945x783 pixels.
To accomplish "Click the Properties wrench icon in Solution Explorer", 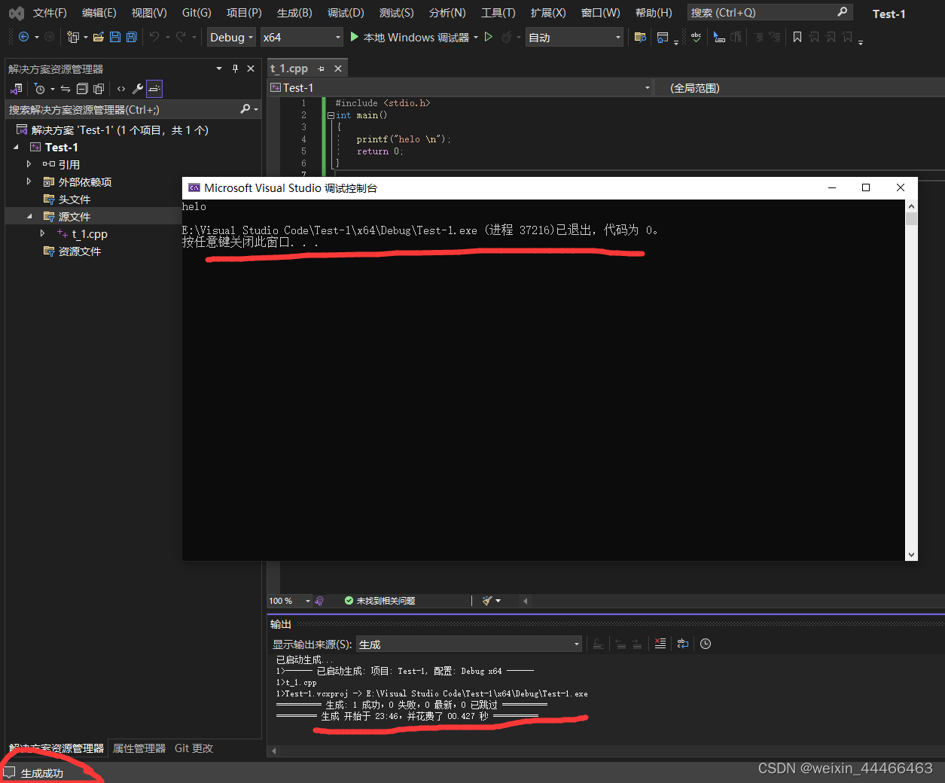I will [138, 88].
